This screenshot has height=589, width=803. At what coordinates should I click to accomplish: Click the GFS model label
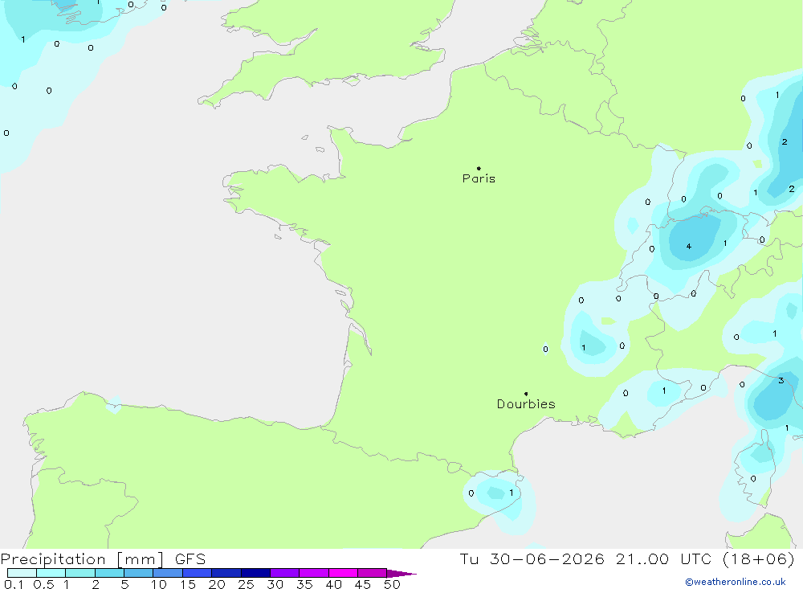[x=190, y=558]
